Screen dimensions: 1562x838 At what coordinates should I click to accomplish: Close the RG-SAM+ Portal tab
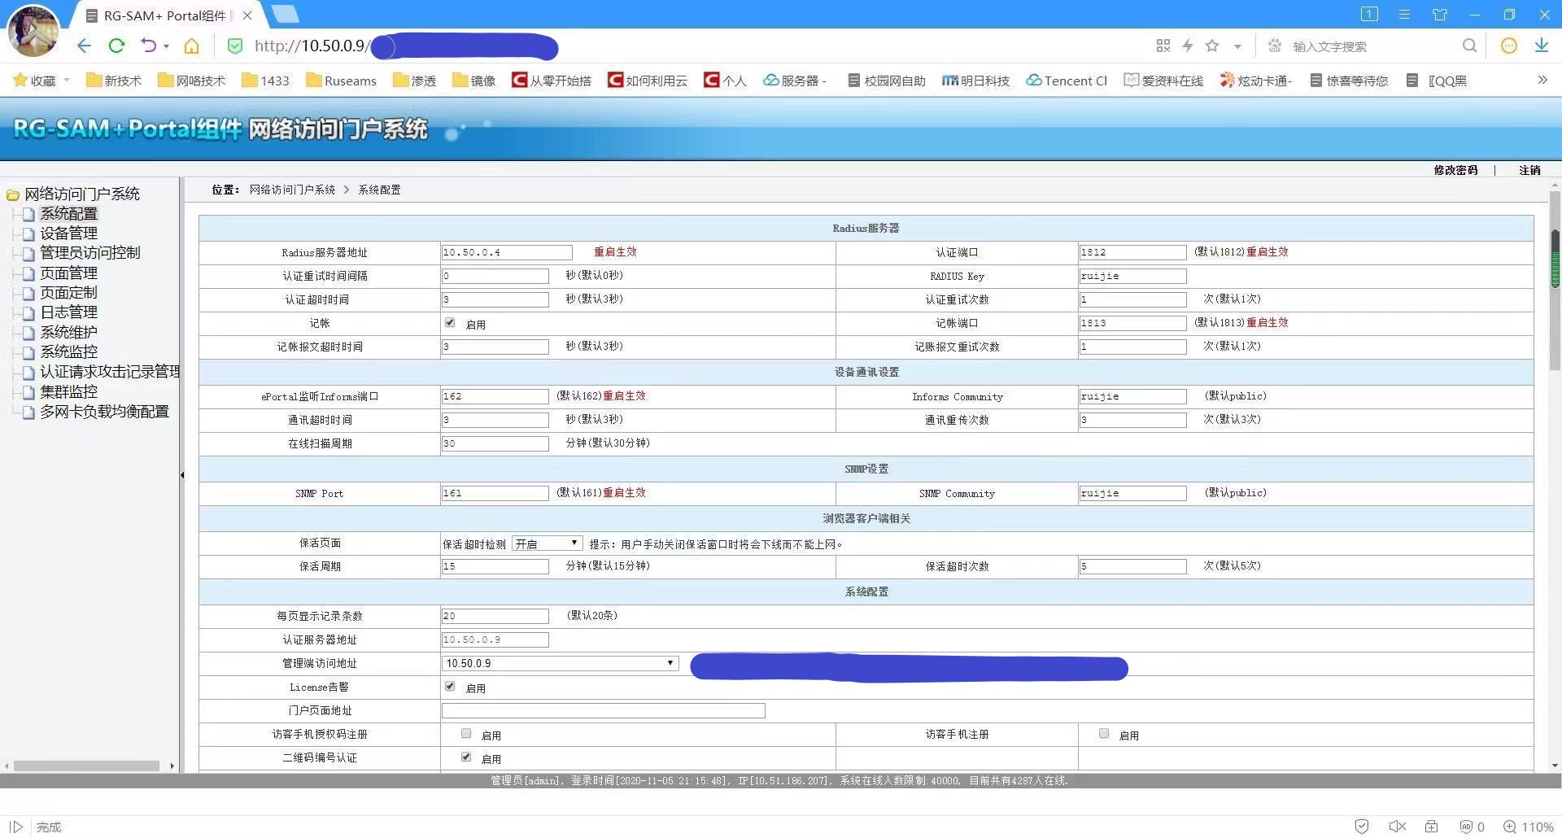247,15
